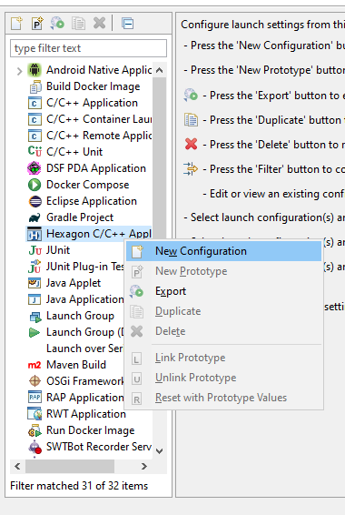Click the New prototype toolbar icon
345x515 pixels.
tap(37, 24)
